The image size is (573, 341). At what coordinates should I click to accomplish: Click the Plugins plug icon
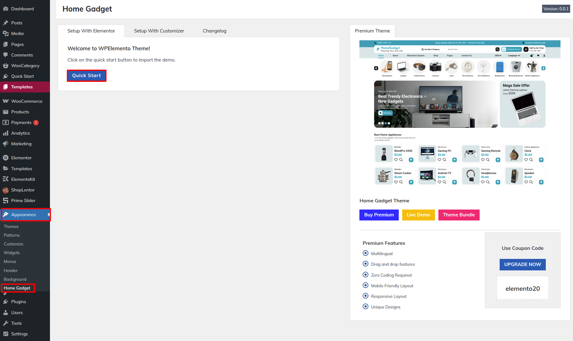[6, 302]
